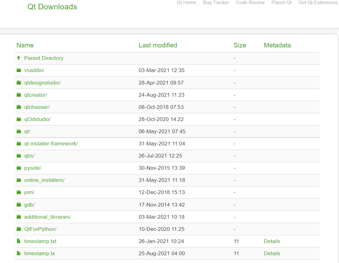The image size is (339, 263).
Task: Click the file icon next to timestamp.tx
Action: click(x=18, y=253)
